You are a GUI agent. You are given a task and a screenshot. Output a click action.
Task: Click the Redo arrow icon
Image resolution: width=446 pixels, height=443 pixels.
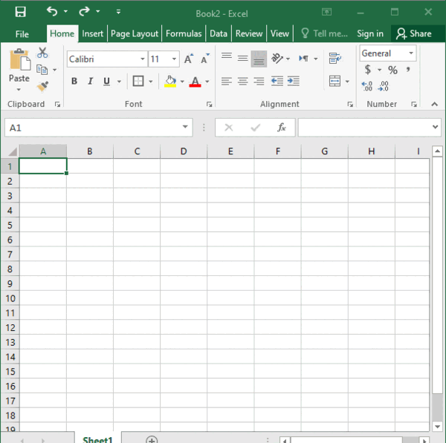click(84, 11)
